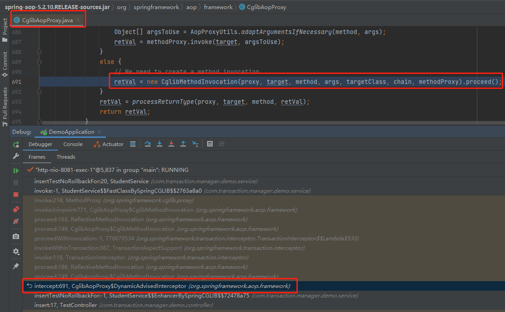Resume program with the green play icon
505x312 pixels.
16,171
